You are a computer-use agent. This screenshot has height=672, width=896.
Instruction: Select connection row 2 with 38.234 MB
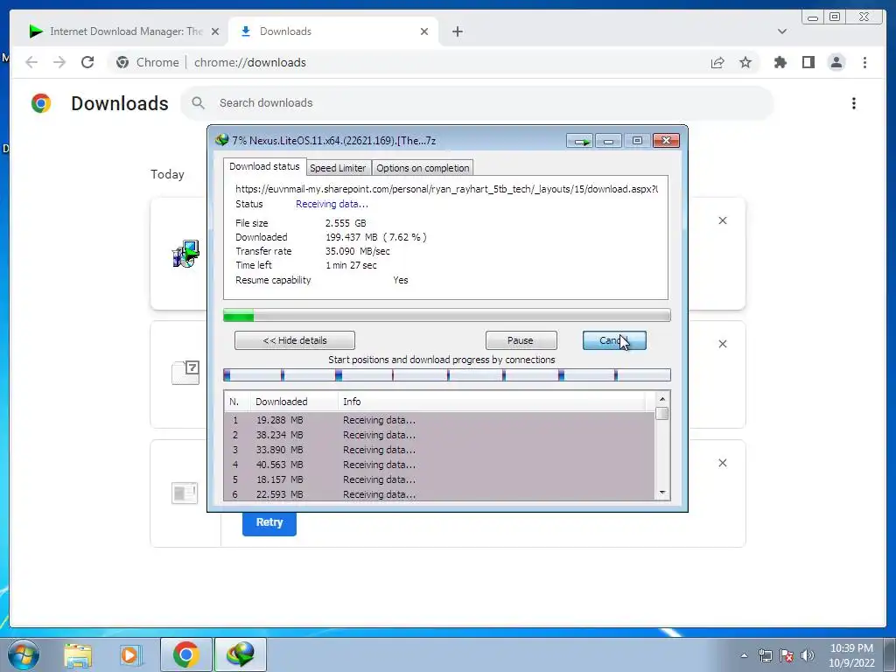pos(439,435)
